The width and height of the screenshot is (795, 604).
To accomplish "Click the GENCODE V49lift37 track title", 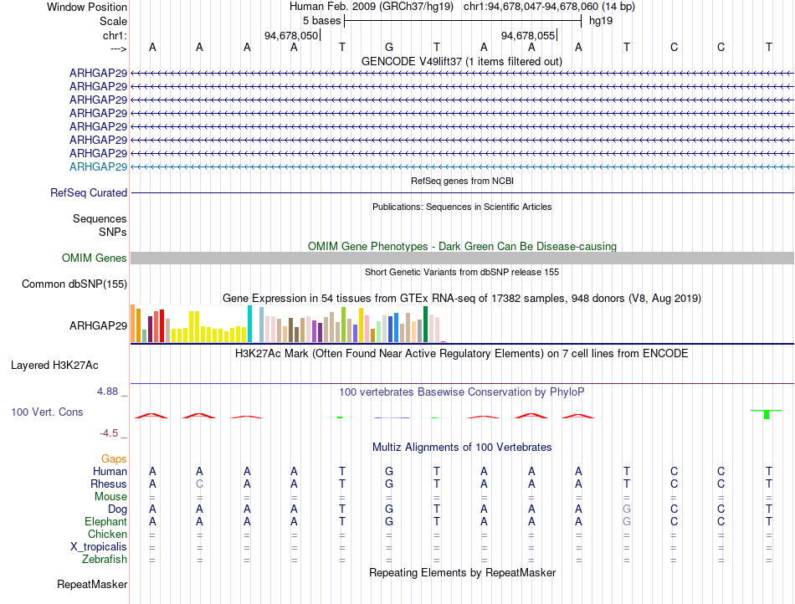I will [x=462, y=61].
